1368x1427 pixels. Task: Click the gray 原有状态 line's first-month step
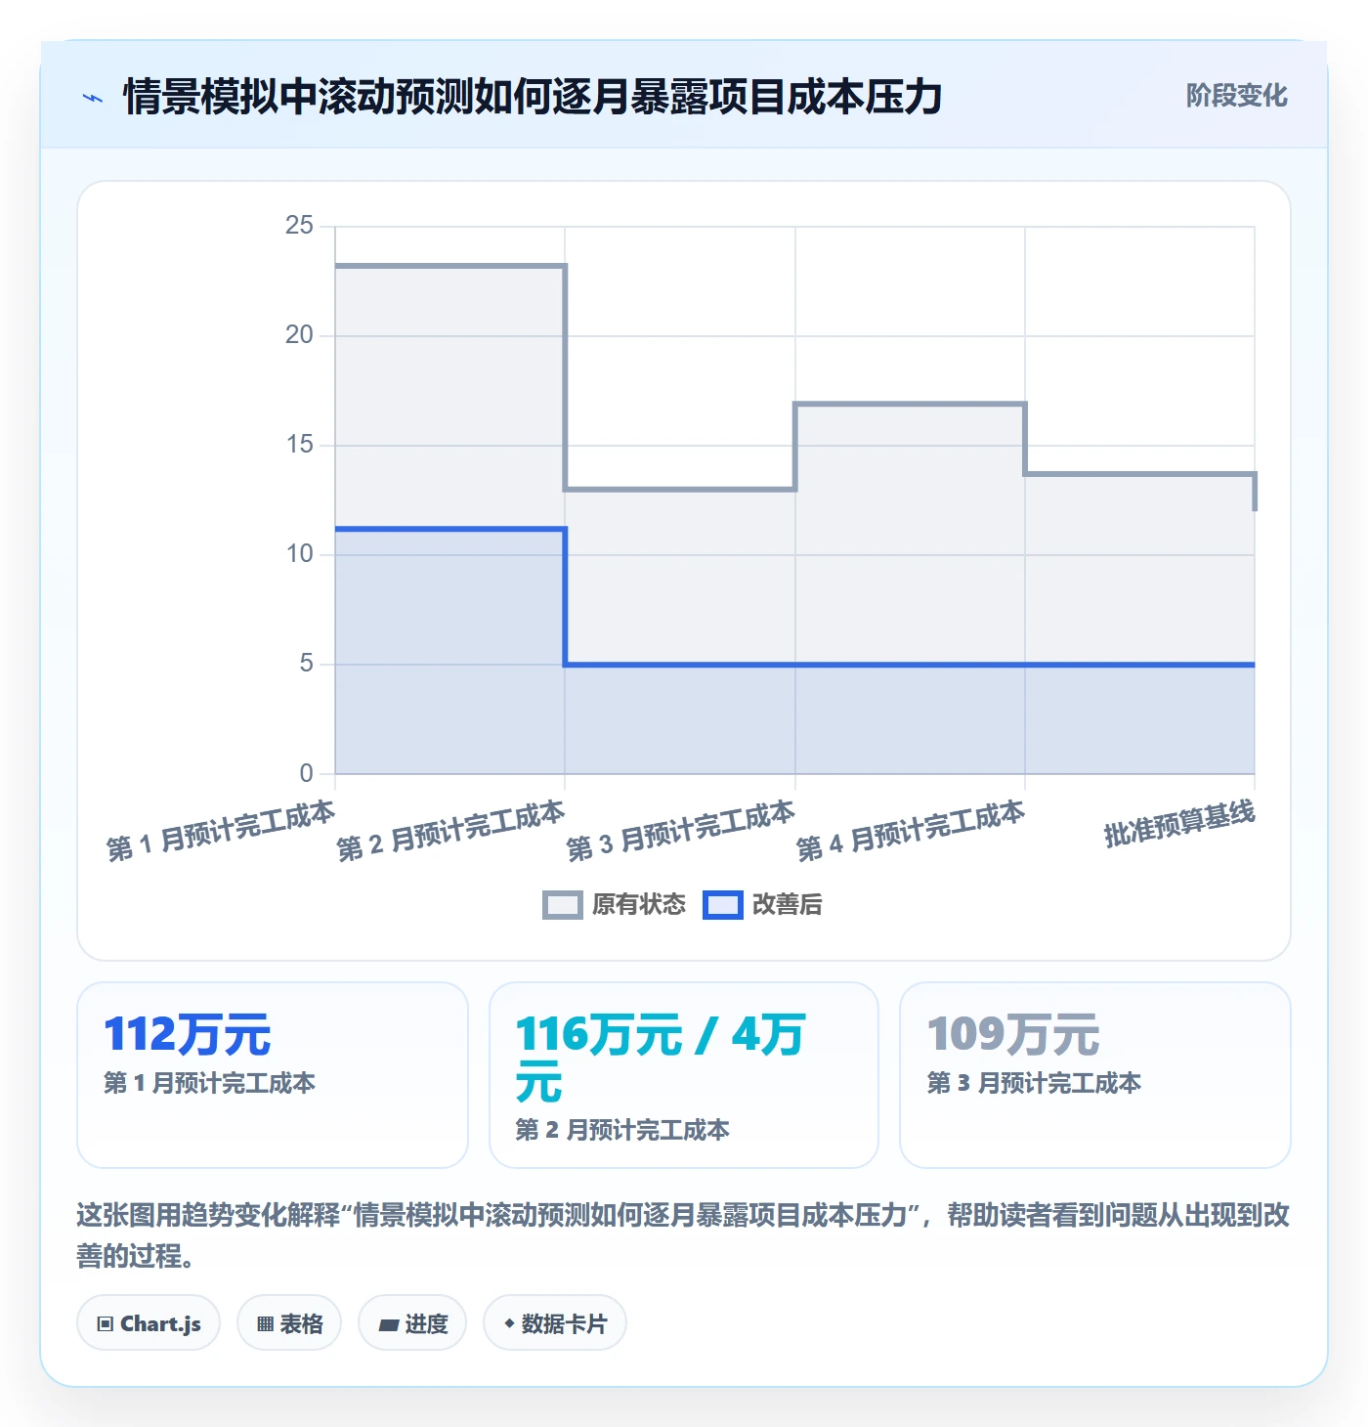(450, 266)
